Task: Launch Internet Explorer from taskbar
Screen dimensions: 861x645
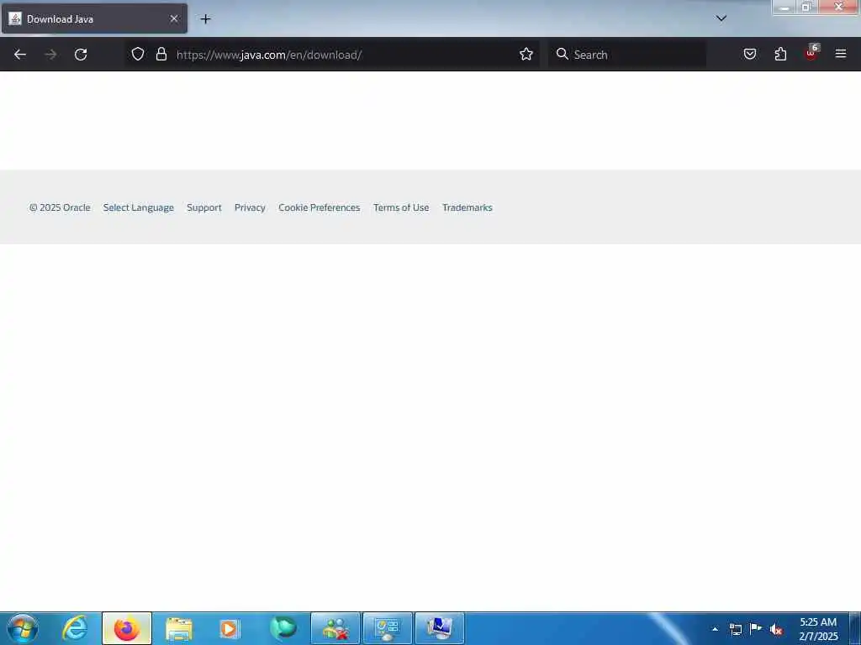Action: (x=75, y=628)
